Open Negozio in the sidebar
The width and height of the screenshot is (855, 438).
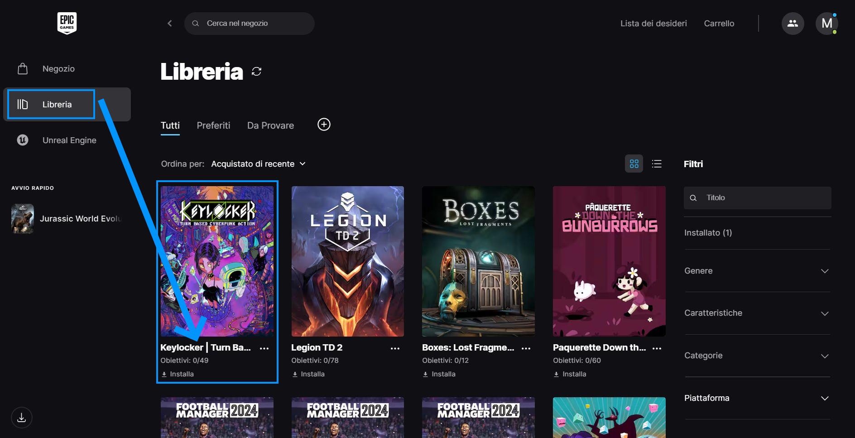[67, 68]
